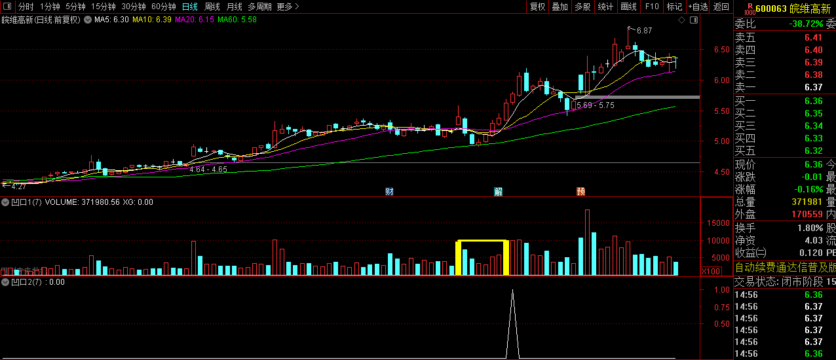Click the 外盘 value 170559
This screenshot has height=360, width=836.
coord(807,214)
